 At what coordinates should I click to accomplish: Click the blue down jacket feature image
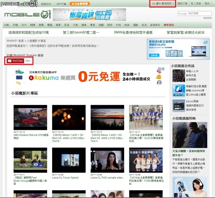[190, 135]
